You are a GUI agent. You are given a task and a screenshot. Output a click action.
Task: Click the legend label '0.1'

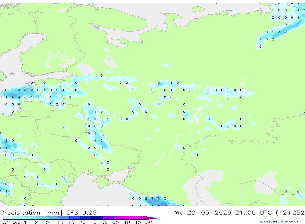coord(5,222)
